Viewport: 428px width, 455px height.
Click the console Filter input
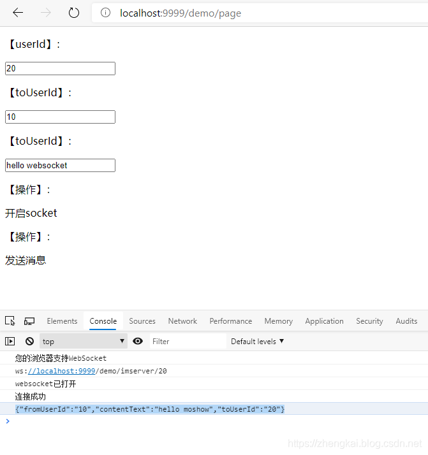[x=188, y=342]
